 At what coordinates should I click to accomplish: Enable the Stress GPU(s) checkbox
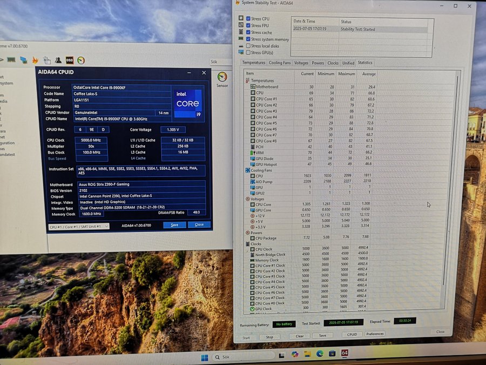248,52
